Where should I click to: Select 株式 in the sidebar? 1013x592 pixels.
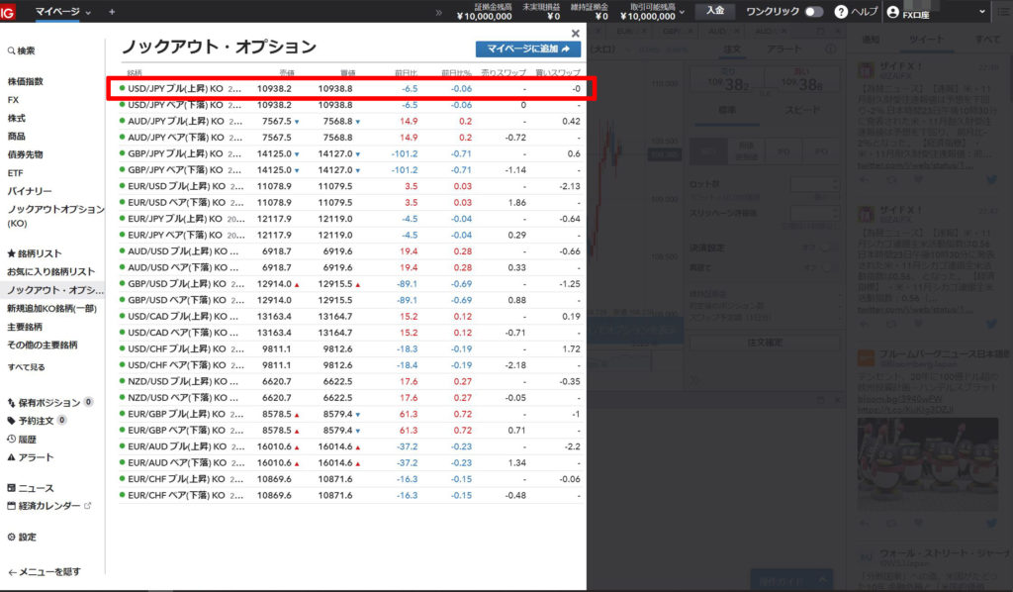(x=16, y=118)
